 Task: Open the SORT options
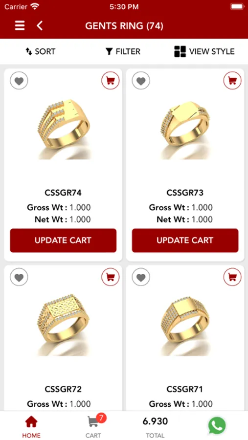(41, 51)
